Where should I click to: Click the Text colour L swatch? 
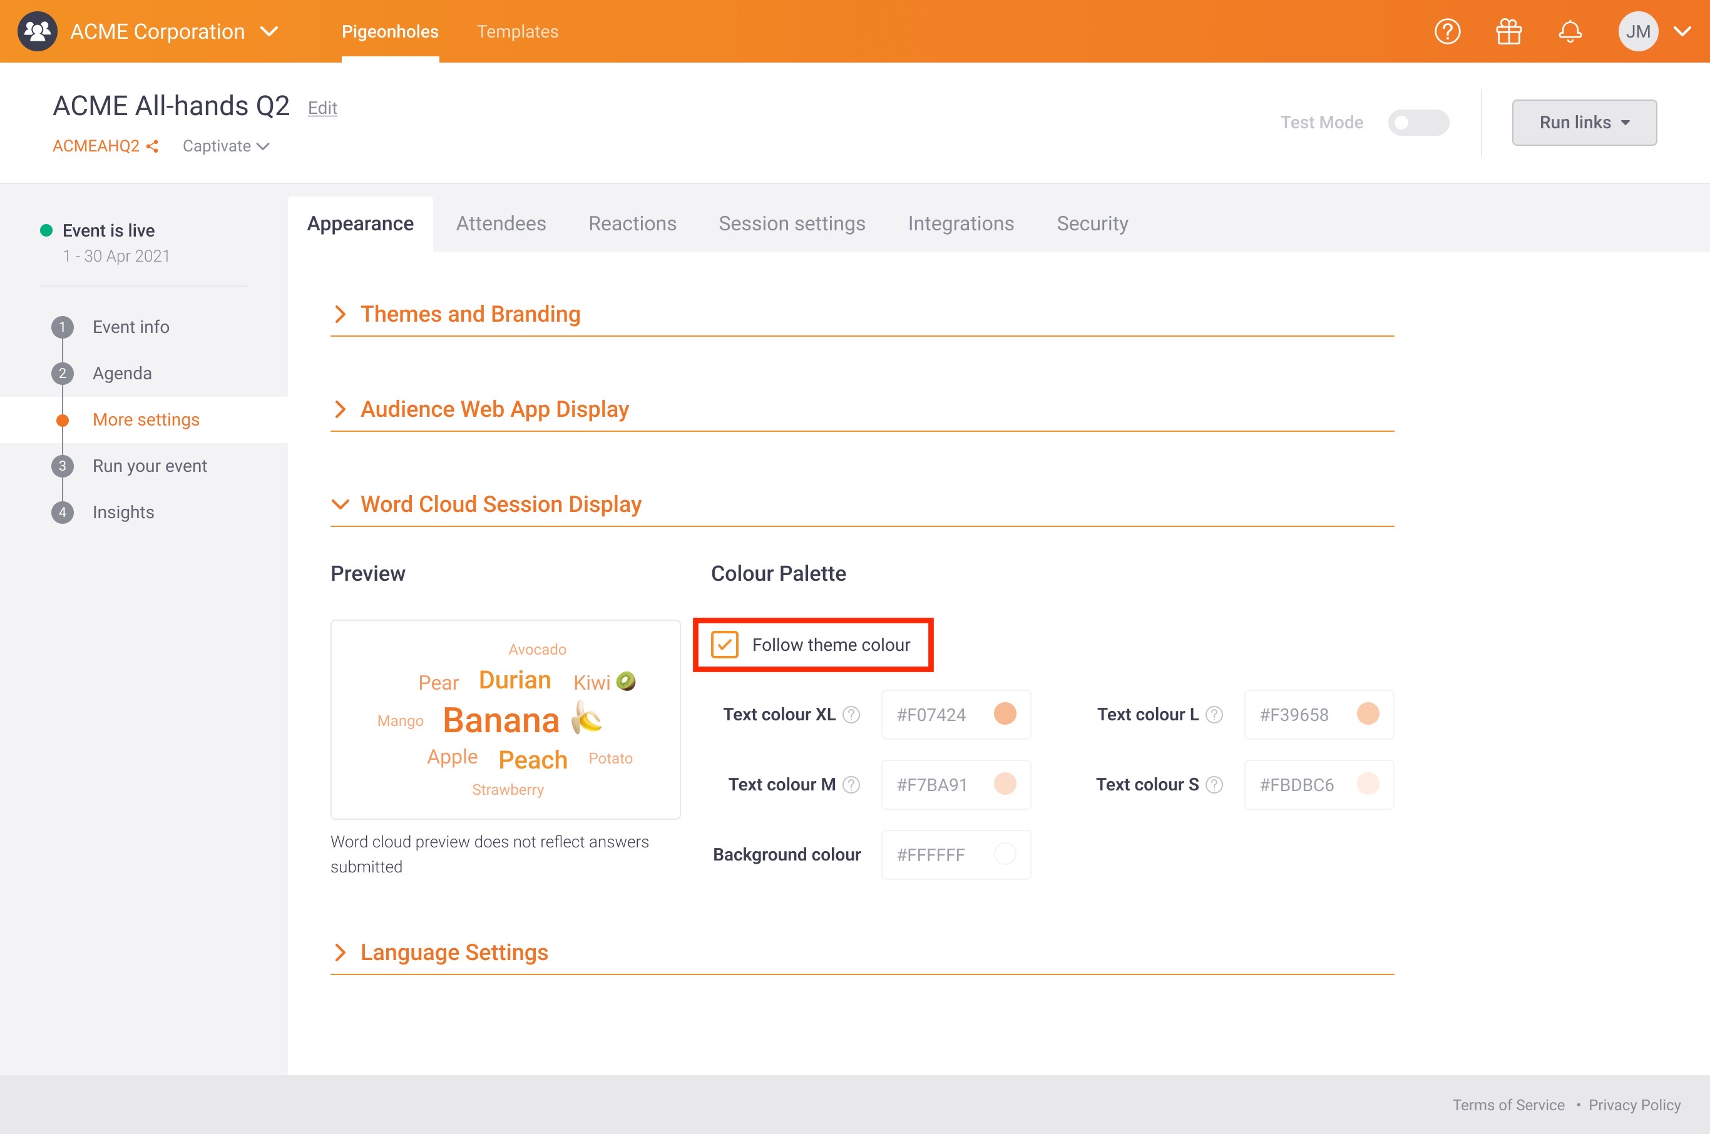(1367, 714)
